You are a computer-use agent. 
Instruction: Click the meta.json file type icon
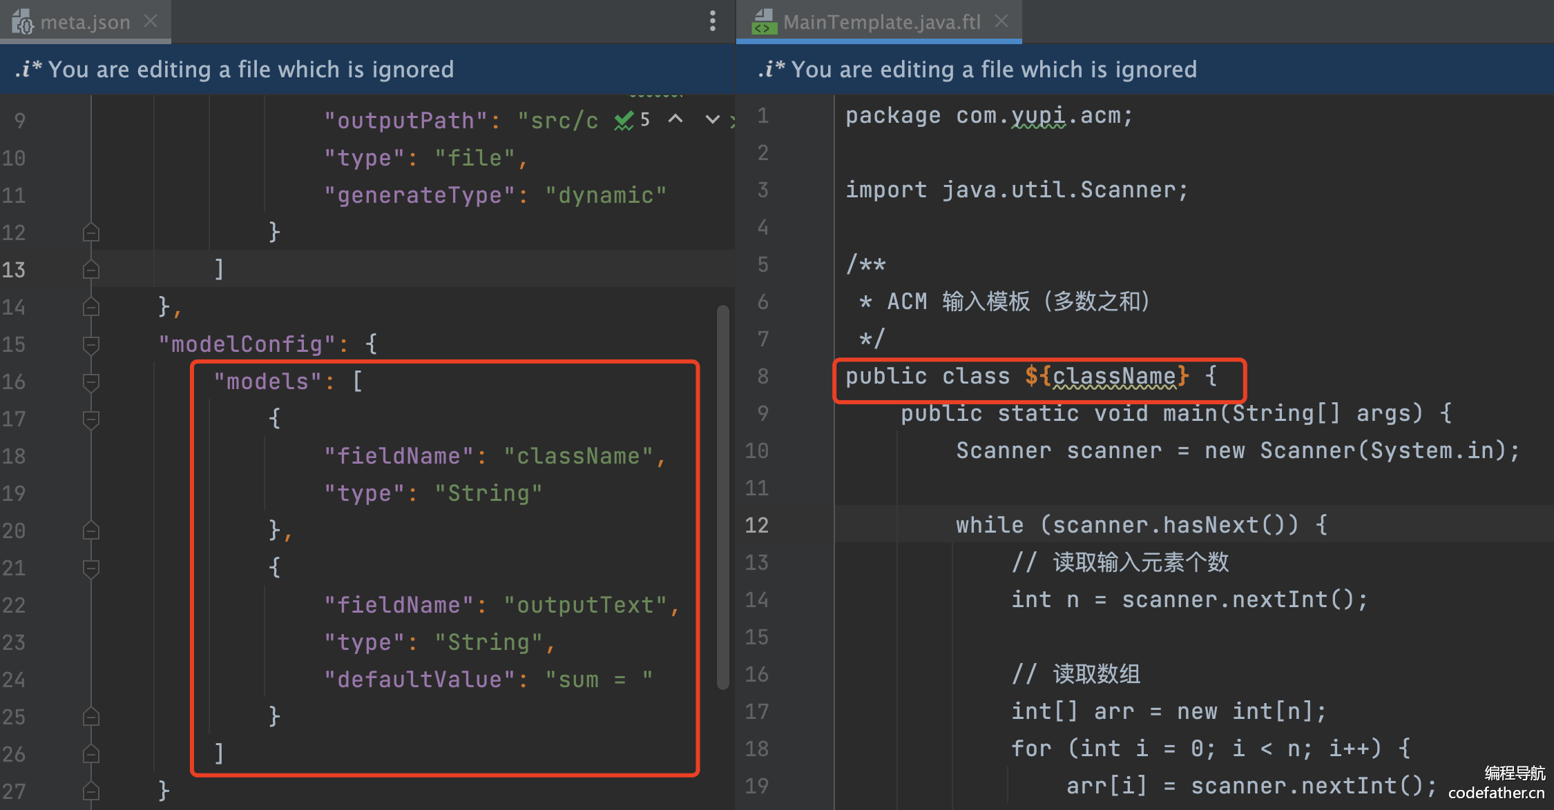tap(22, 21)
